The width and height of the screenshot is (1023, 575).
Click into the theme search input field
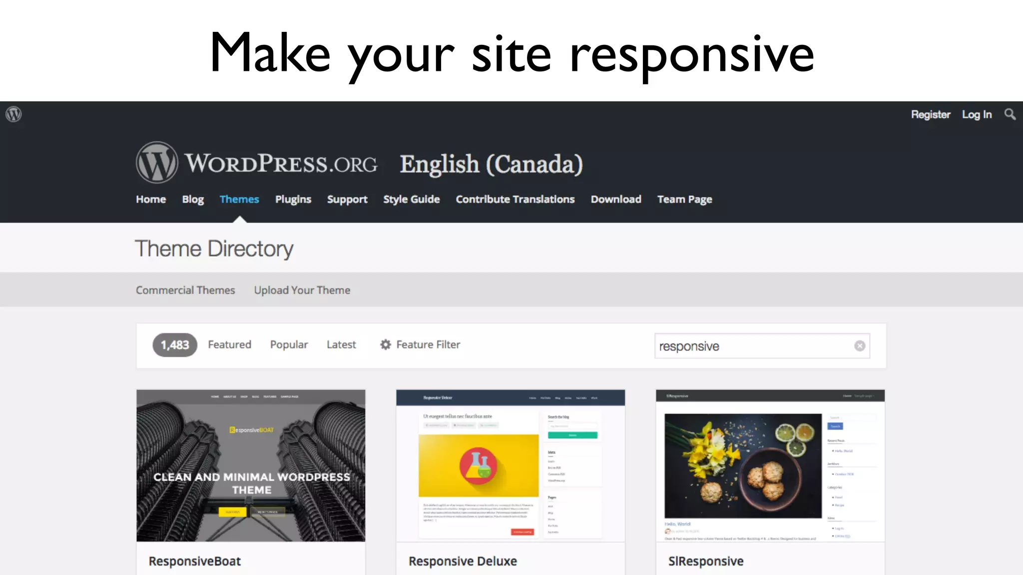749,346
